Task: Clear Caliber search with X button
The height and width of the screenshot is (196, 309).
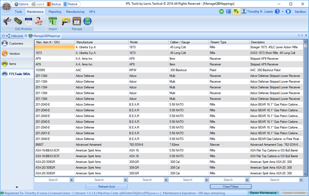Action: point(207,180)
